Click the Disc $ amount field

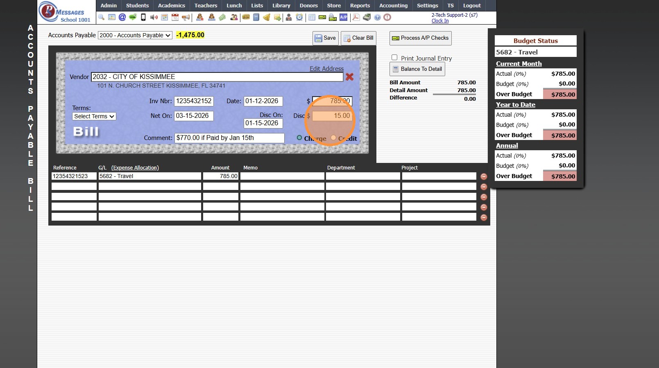click(332, 116)
